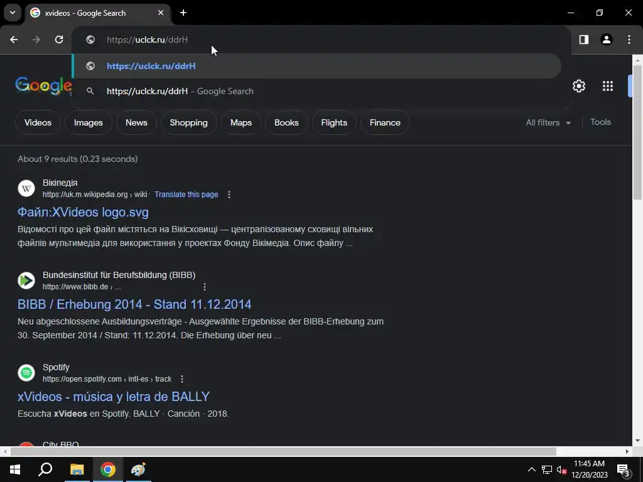Open the Файл:XVideos logo.svg result
The image size is (643, 482).
(83, 212)
